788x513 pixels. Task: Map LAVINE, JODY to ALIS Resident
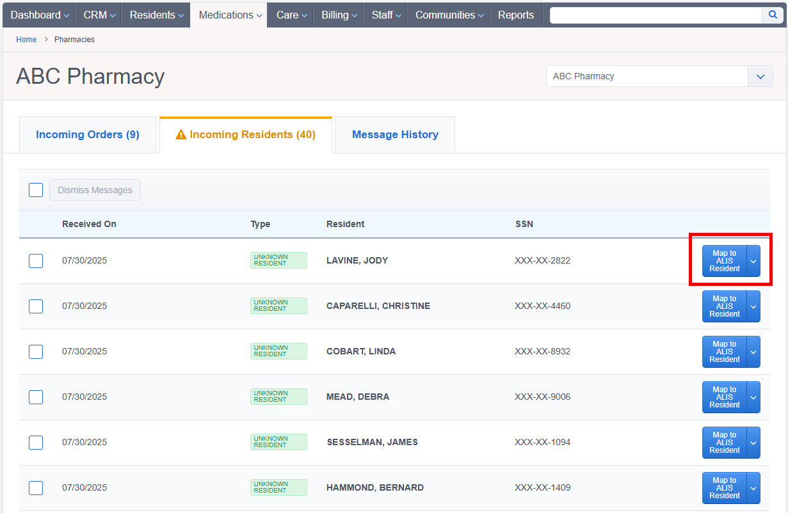click(x=725, y=261)
